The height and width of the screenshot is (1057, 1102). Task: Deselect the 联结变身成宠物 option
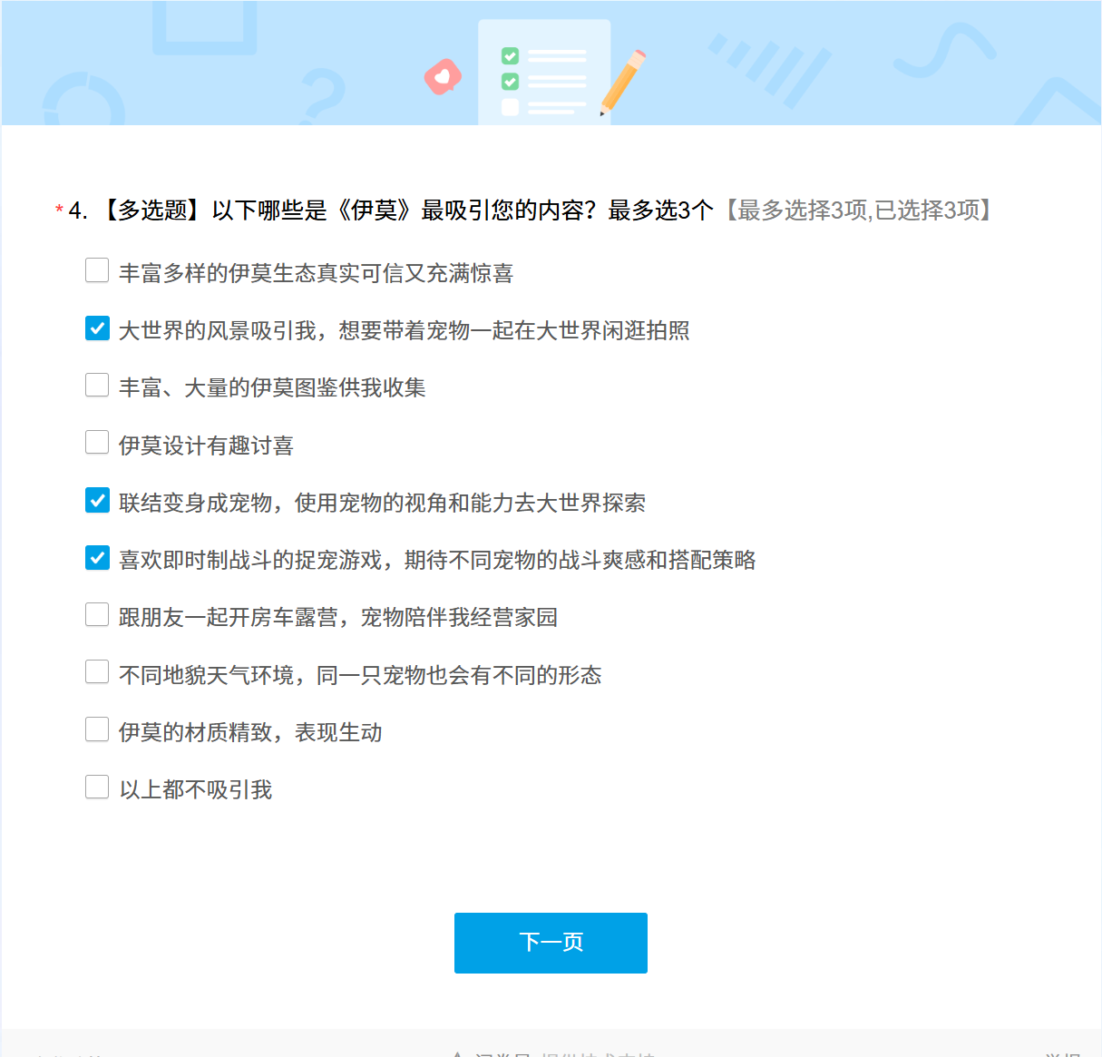(x=97, y=501)
